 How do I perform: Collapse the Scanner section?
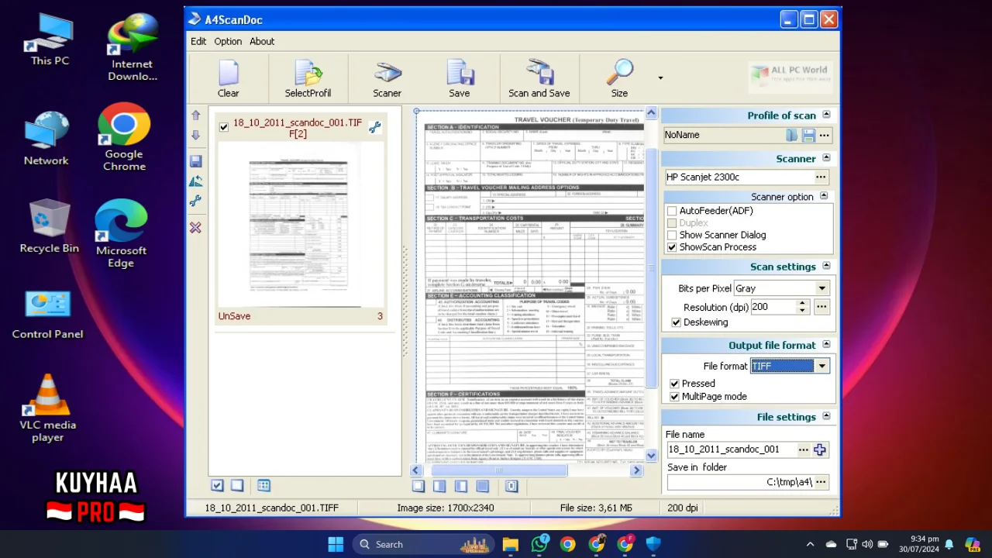tap(826, 158)
